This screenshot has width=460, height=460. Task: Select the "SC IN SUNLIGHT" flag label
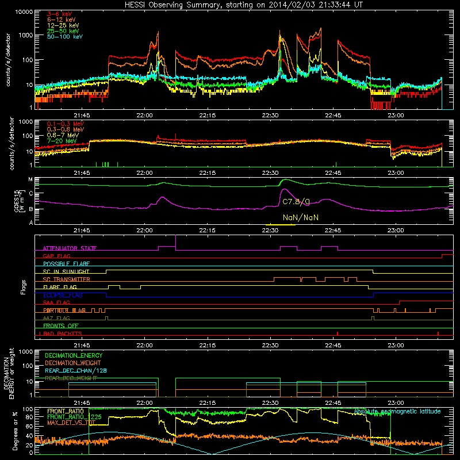[x=66, y=271]
